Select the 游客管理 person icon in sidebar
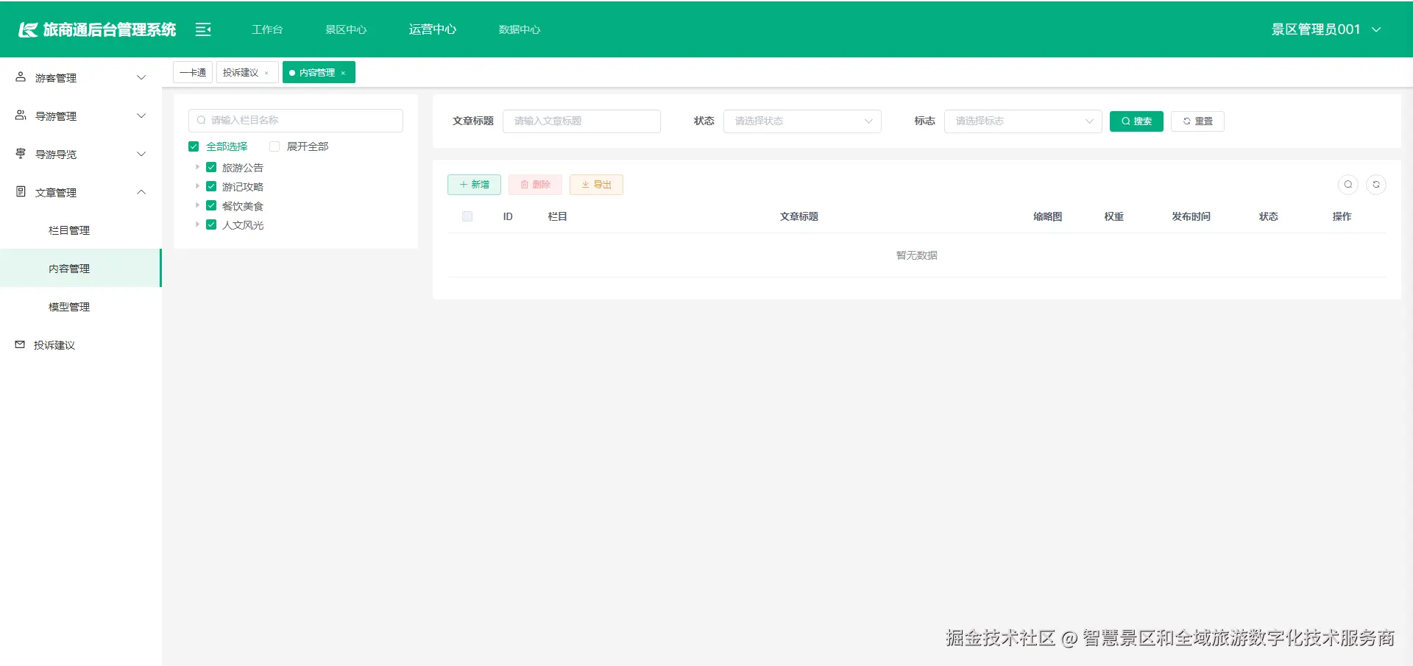The image size is (1413, 666). [19, 77]
